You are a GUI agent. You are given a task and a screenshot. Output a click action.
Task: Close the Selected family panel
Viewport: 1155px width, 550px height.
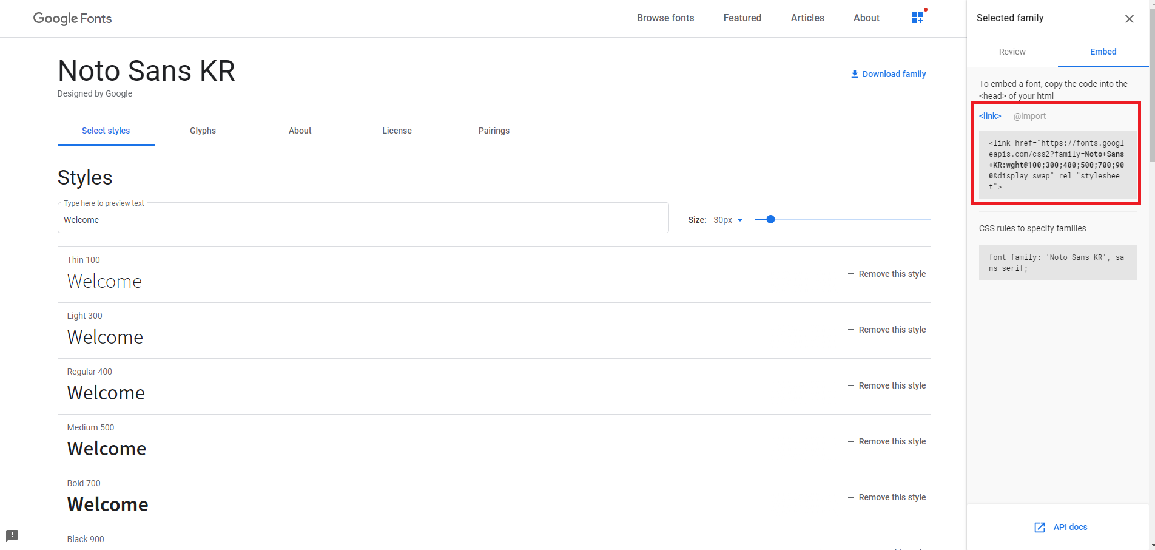(x=1129, y=19)
